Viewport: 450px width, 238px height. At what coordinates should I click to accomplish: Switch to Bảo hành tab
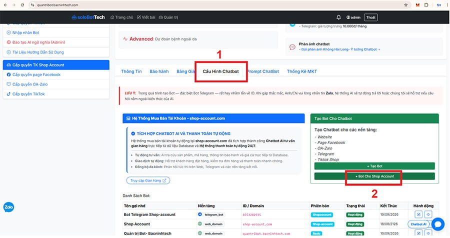159,71
